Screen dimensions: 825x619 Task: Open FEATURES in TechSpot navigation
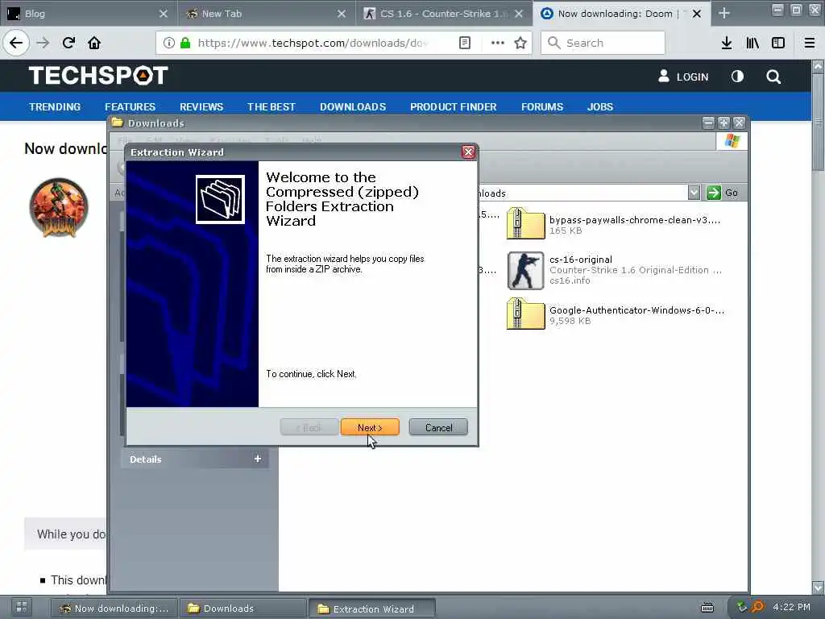click(130, 107)
